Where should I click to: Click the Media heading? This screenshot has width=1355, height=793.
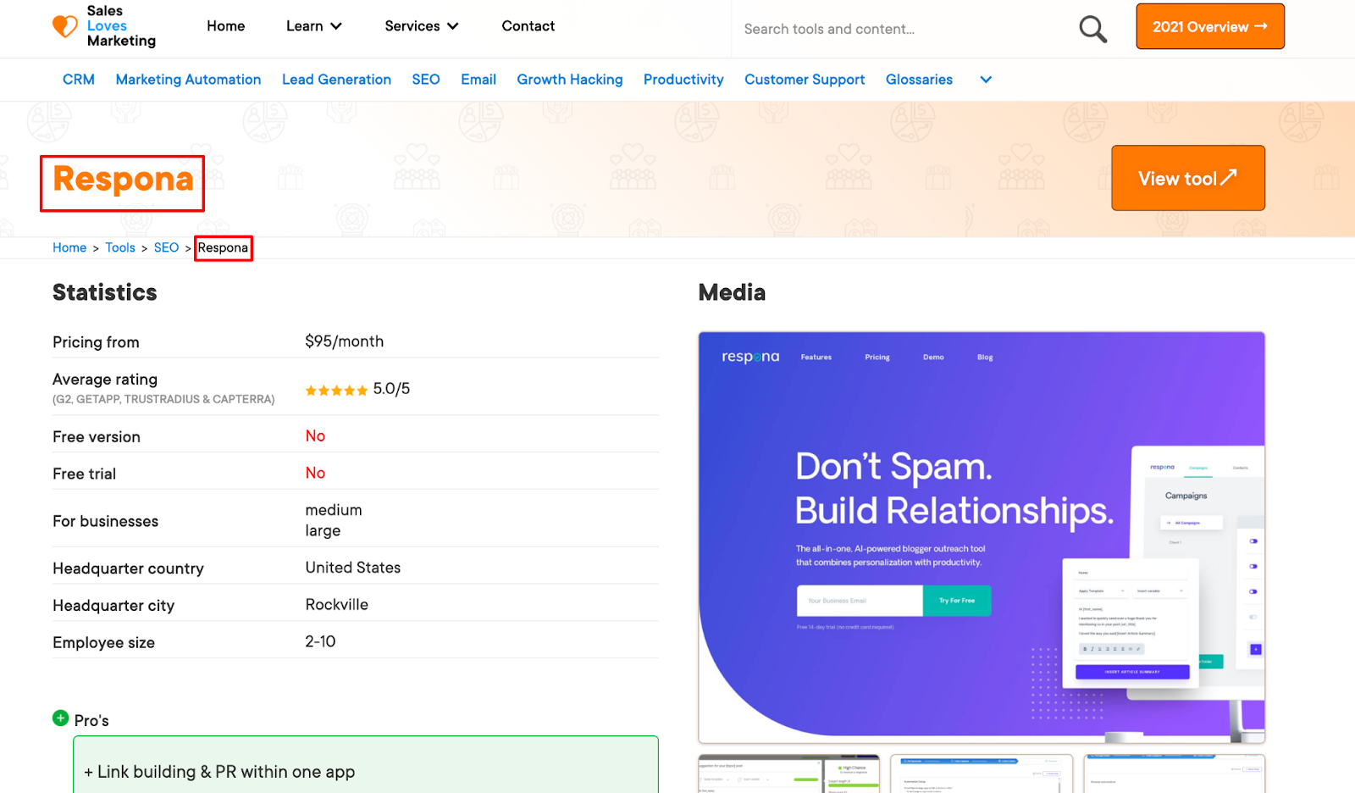pyautogui.click(x=732, y=292)
